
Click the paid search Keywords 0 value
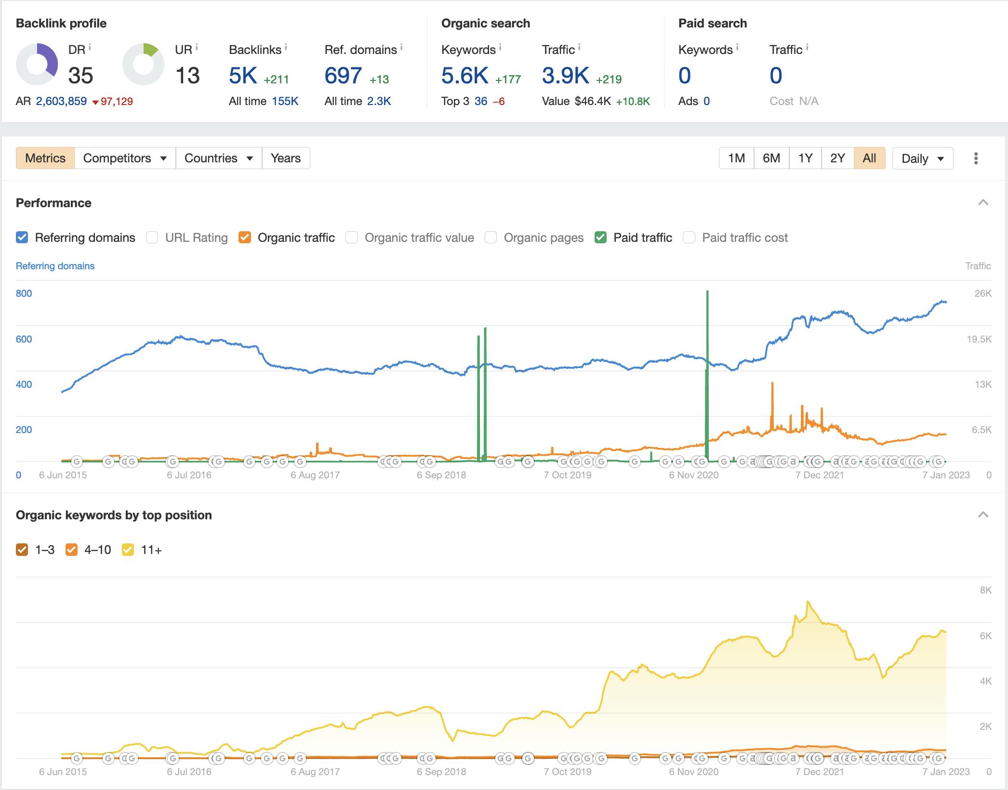685,76
